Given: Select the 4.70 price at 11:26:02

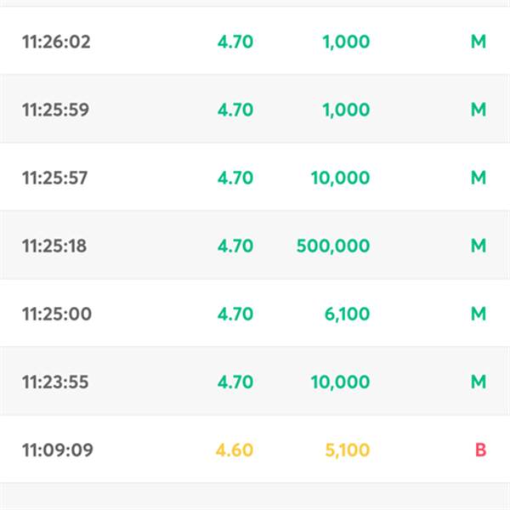Looking at the screenshot, I should [235, 42].
